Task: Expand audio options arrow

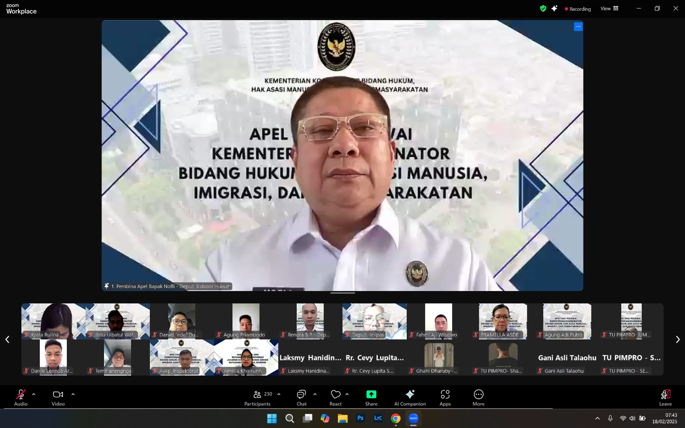Action: (34, 394)
